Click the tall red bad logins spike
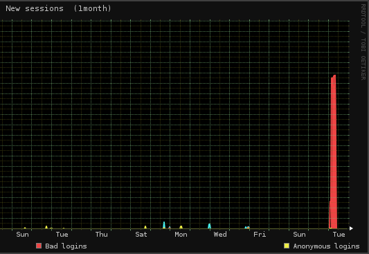The height and width of the screenshot is (254, 369). pyautogui.click(x=333, y=152)
